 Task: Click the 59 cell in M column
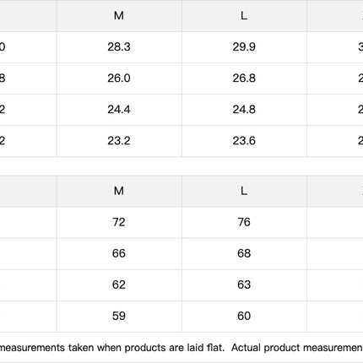click(x=119, y=316)
